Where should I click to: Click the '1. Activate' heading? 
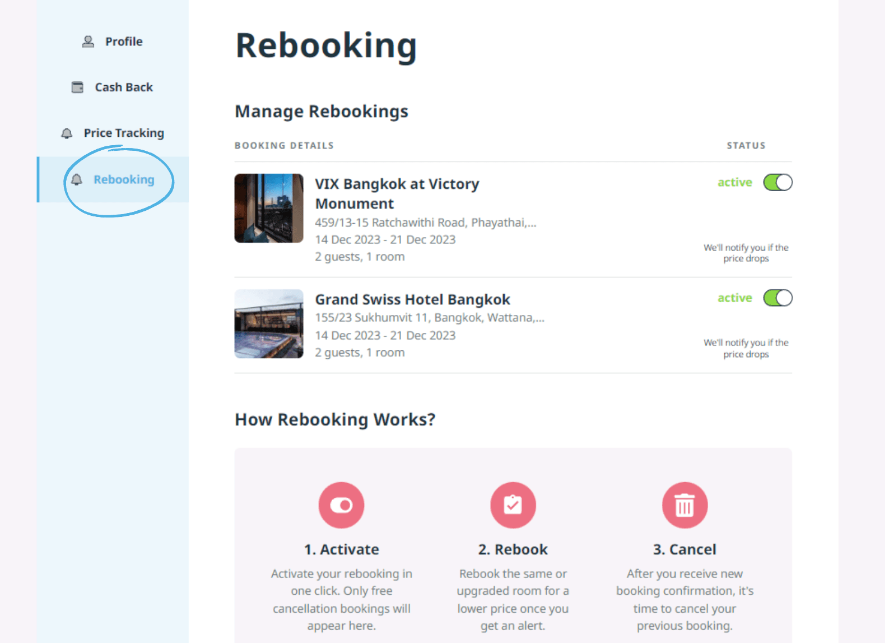tap(341, 549)
